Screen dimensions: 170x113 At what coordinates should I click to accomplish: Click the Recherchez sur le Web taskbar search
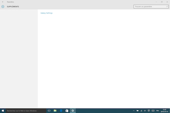pos(26,111)
